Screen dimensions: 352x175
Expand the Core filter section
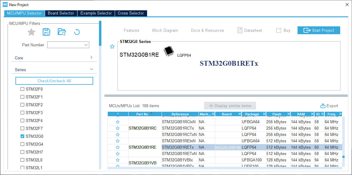[x=91, y=58]
